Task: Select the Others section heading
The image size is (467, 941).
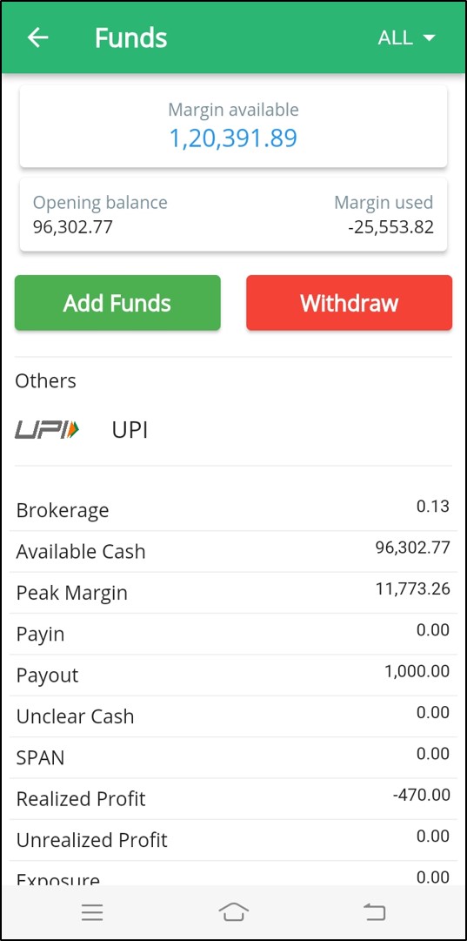Action: [x=45, y=381]
